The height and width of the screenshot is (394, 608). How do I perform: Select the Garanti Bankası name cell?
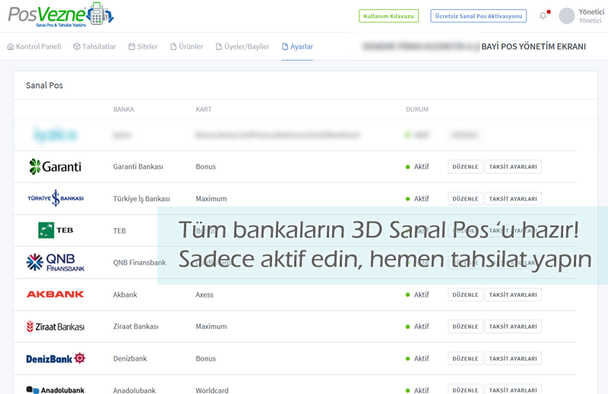138,166
